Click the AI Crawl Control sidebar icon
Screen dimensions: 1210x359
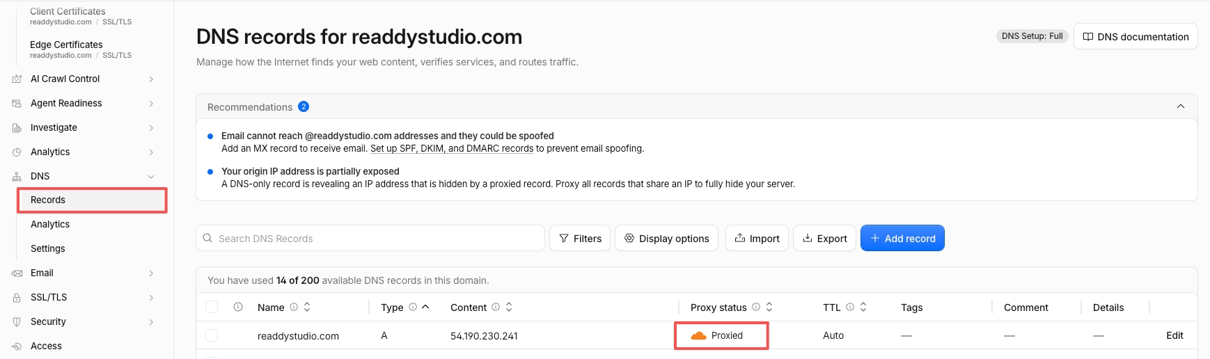click(x=17, y=79)
